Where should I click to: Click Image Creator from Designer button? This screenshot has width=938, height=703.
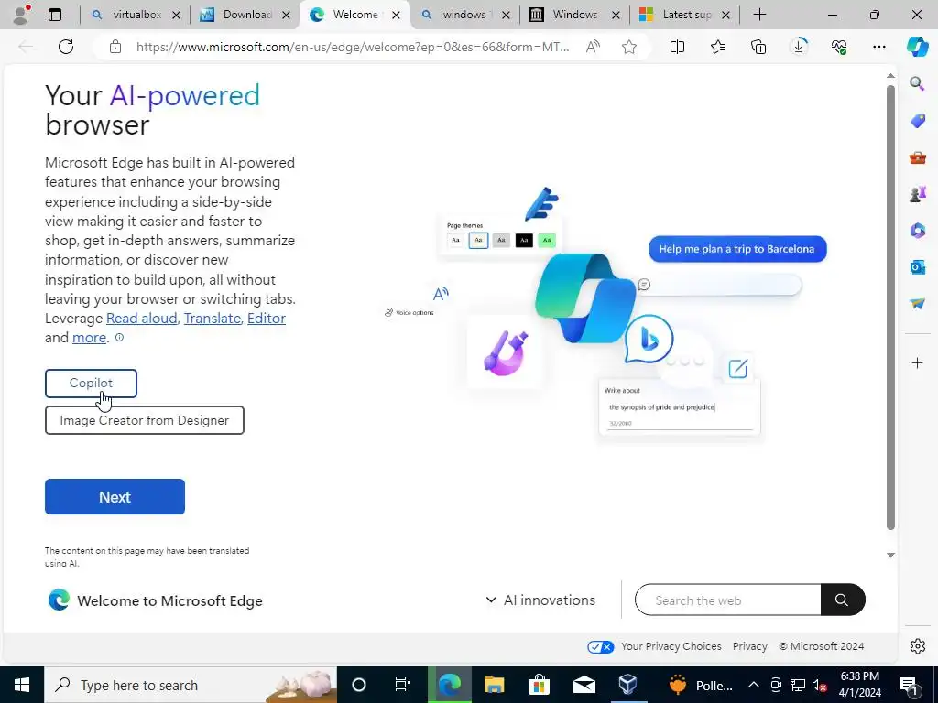pos(144,420)
